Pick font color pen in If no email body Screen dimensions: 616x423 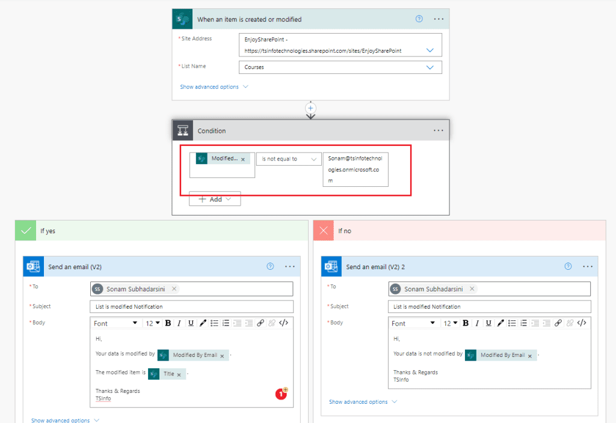click(x=500, y=323)
